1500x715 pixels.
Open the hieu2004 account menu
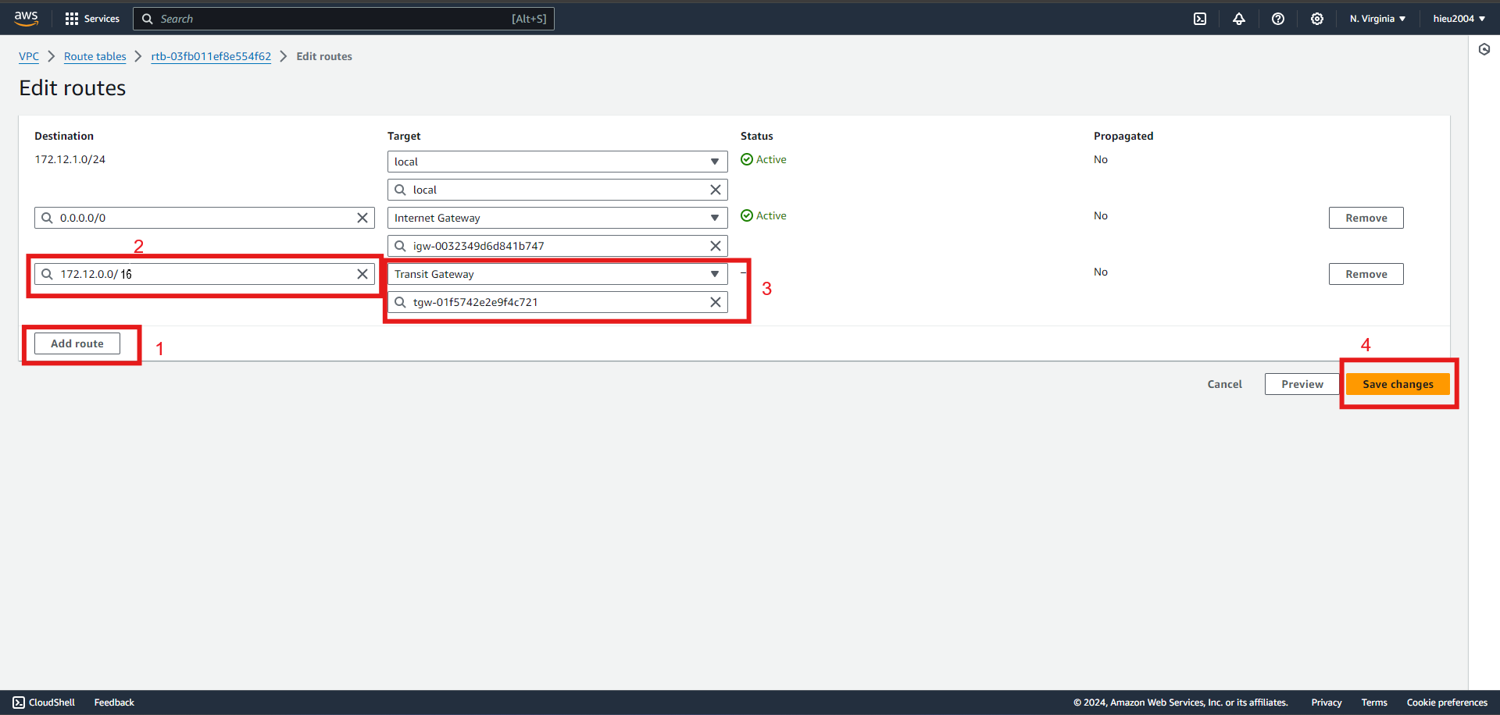tap(1459, 19)
